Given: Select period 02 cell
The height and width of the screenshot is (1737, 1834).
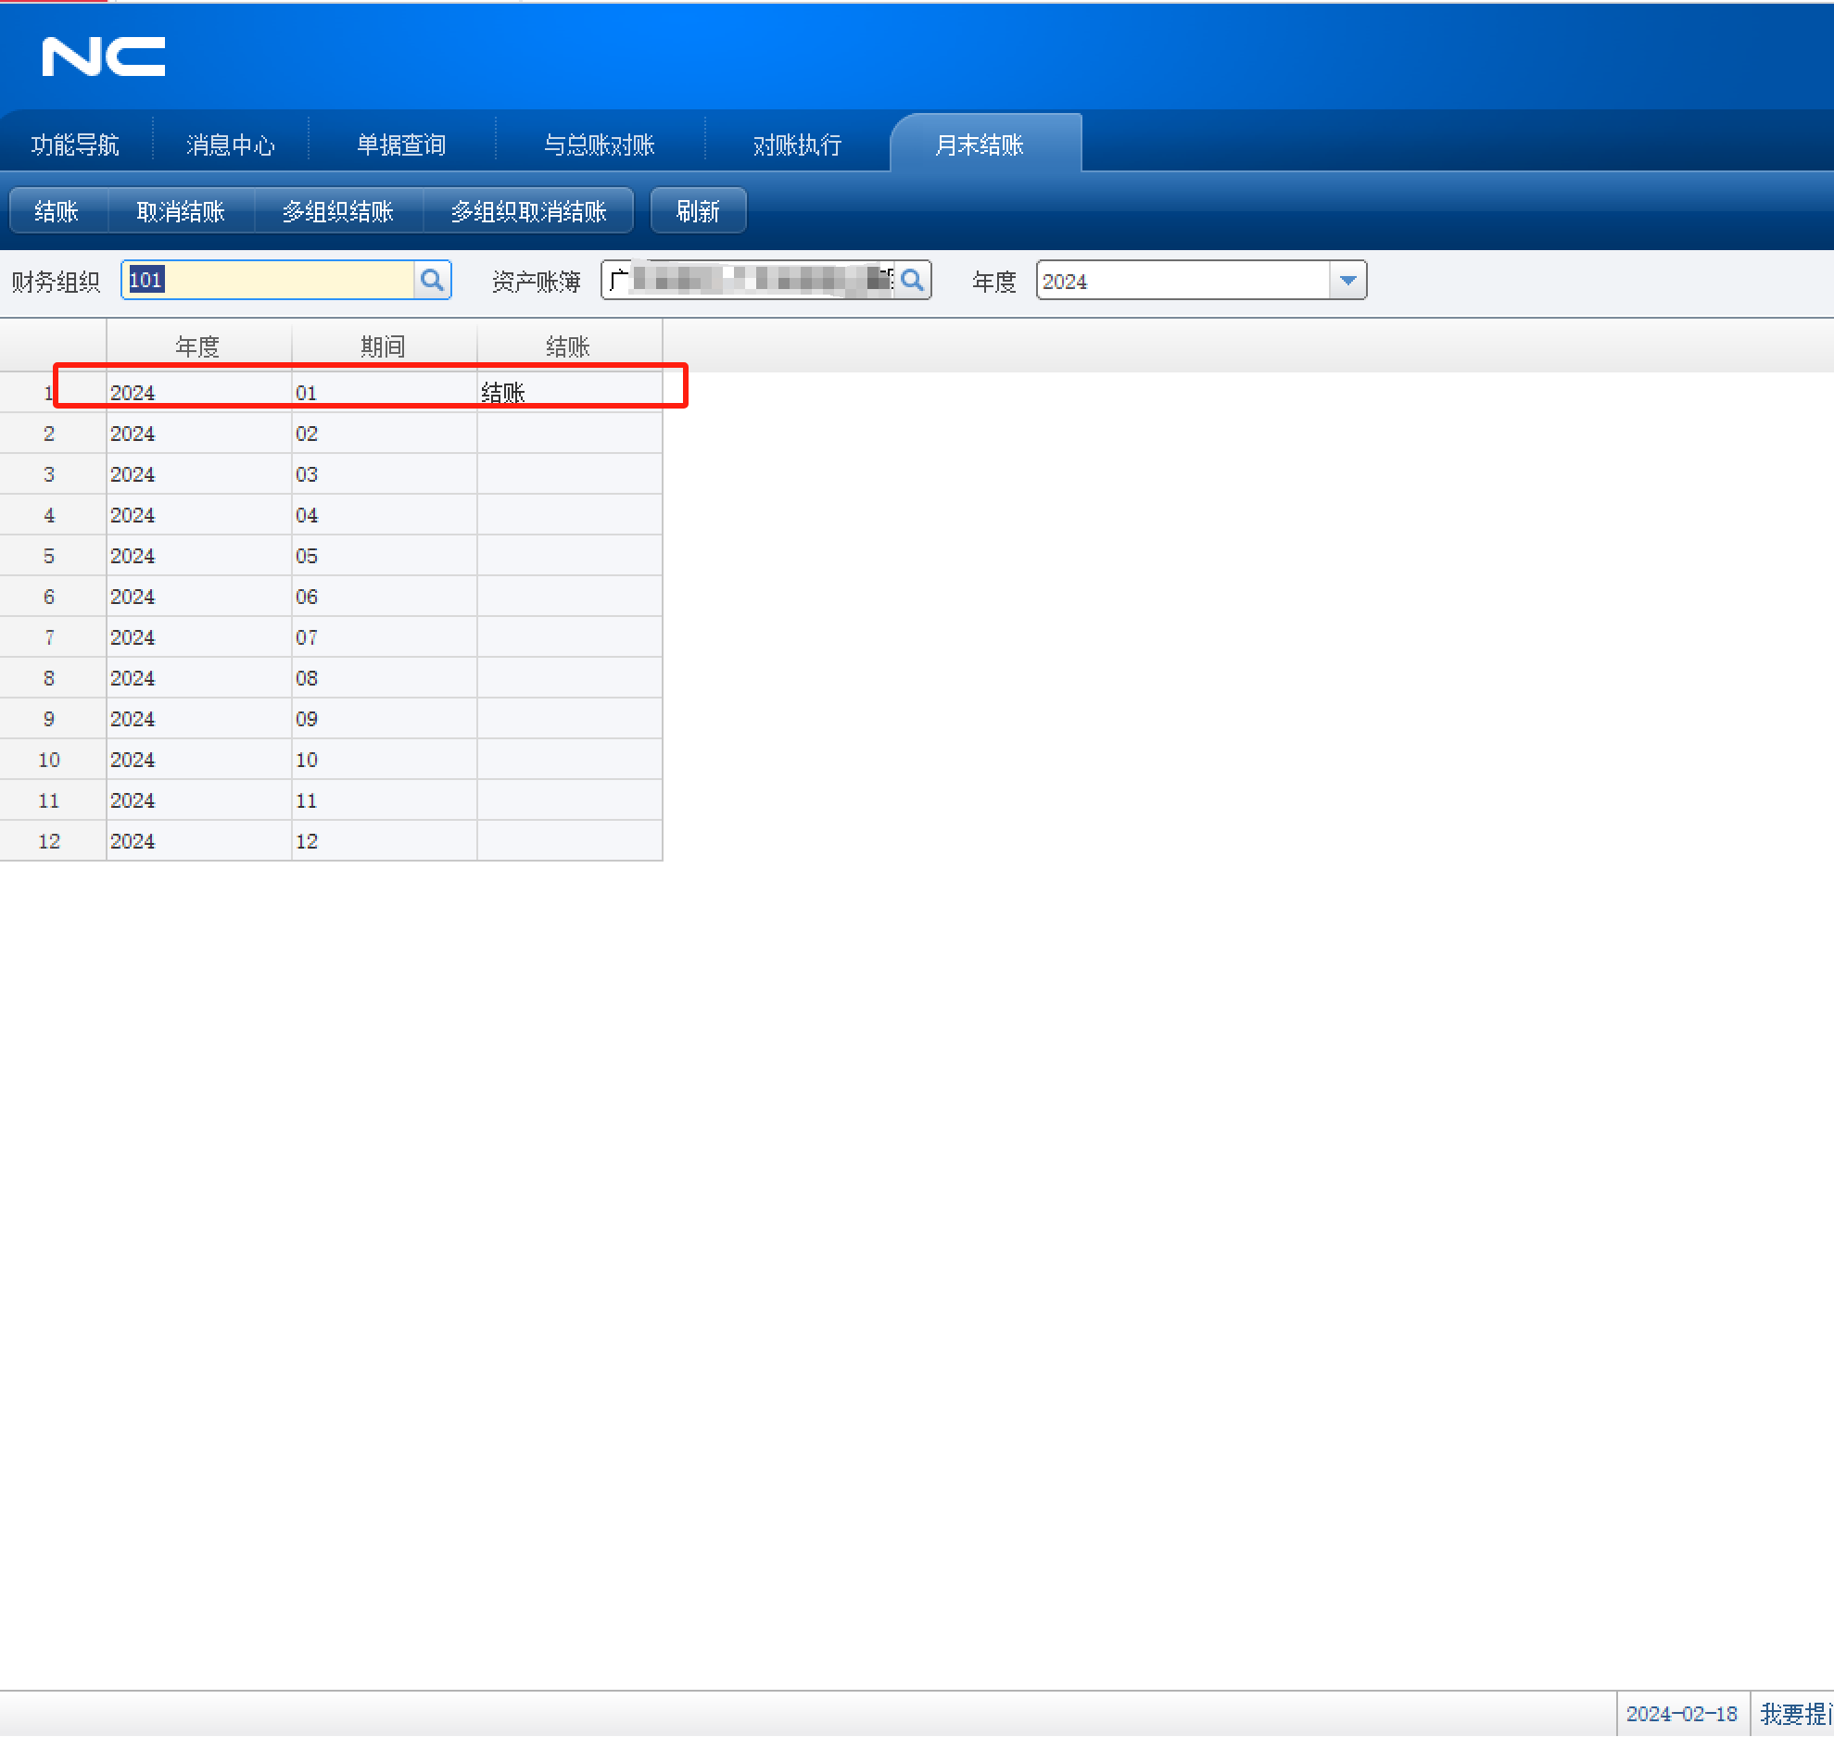Looking at the screenshot, I should tap(384, 434).
